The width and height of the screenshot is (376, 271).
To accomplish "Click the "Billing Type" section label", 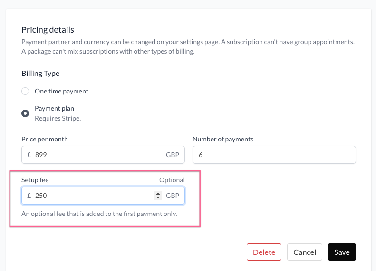I will [40, 74].
